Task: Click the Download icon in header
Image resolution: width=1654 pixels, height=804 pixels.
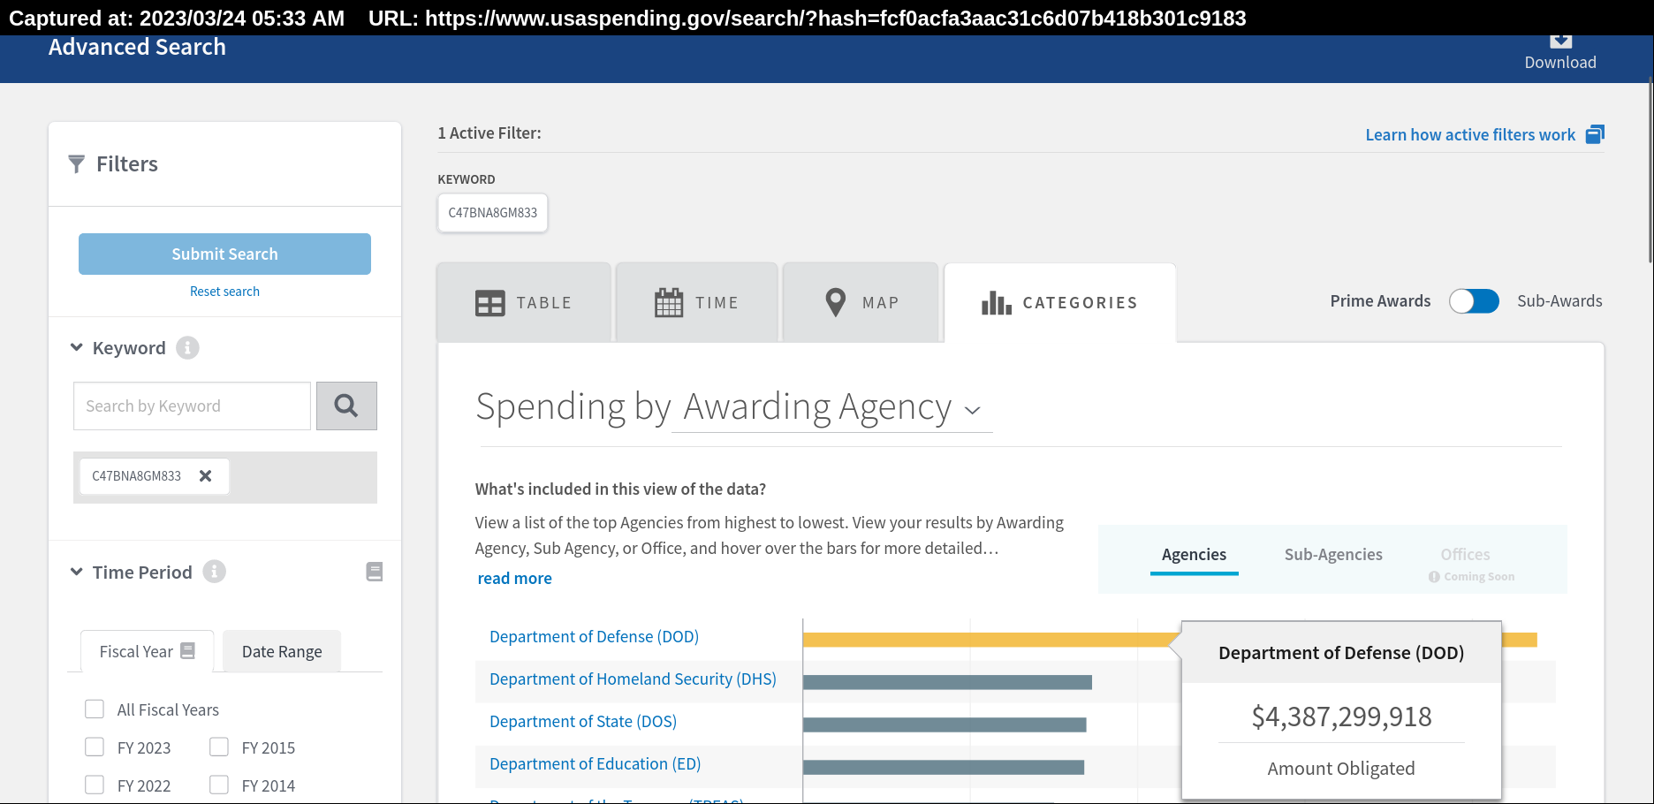Action: pos(1560,41)
